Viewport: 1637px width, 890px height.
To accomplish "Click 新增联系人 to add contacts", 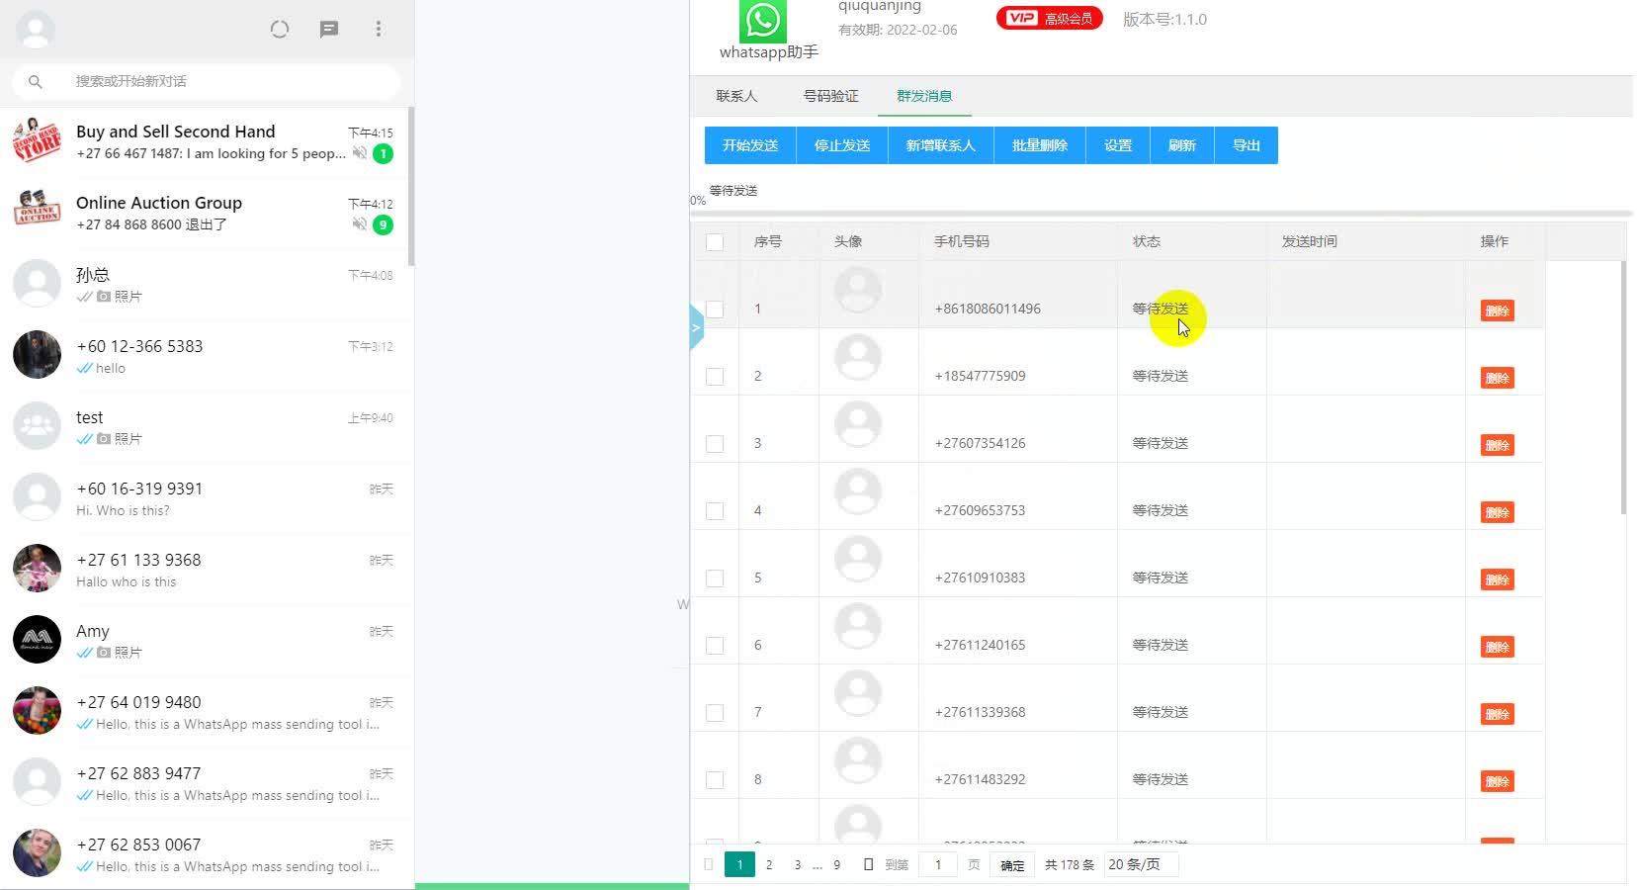I will [x=941, y=145].
